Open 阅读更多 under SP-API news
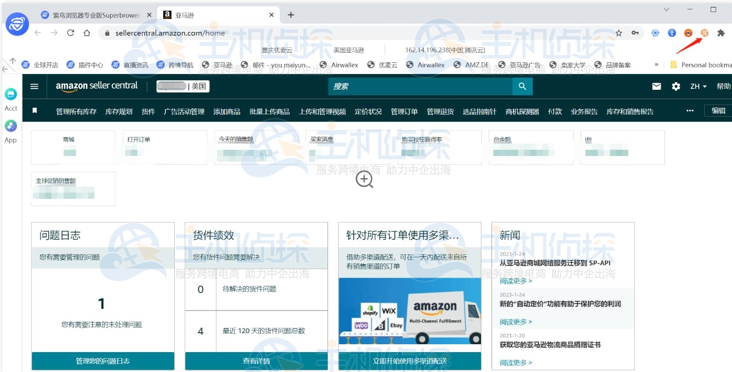 [x=516, y=281]
